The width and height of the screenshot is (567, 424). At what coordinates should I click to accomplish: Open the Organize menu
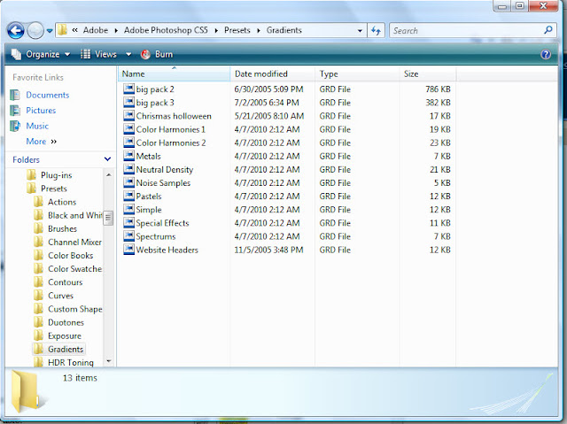pyautogui.click(x=41, y=55)
